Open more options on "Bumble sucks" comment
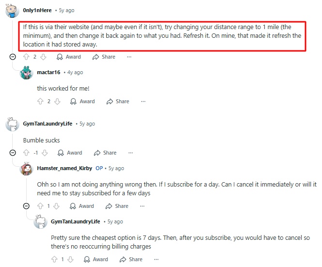Viewport: 322px width, 267px height. click(130, 153)
